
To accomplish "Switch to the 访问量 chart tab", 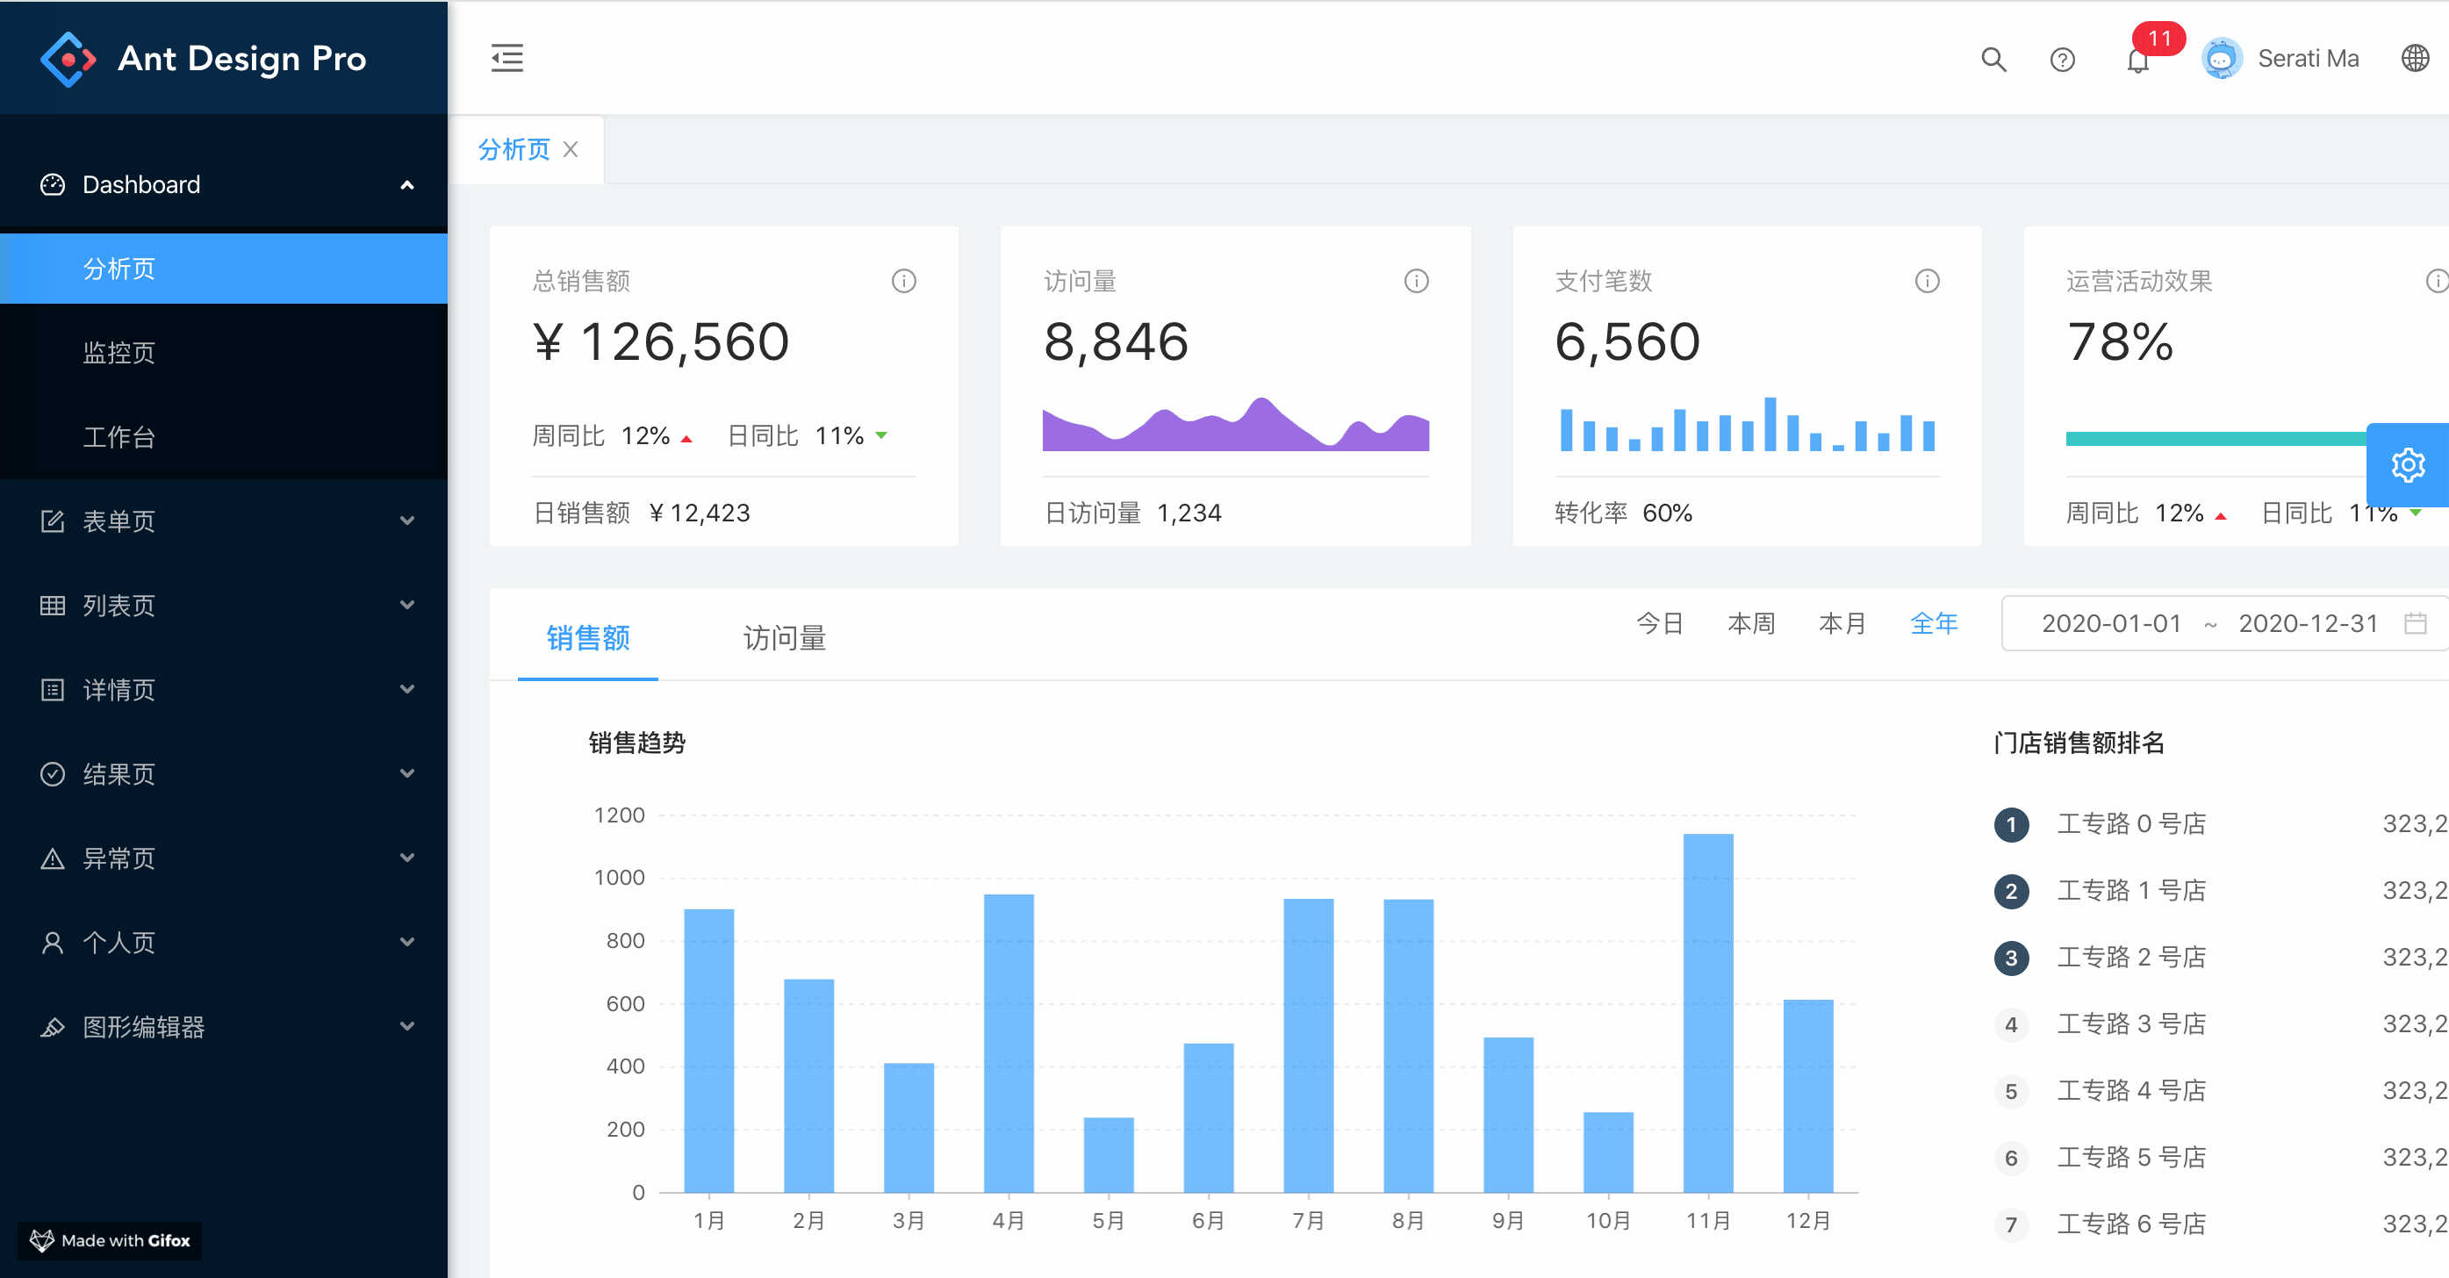I will [783, 637].
